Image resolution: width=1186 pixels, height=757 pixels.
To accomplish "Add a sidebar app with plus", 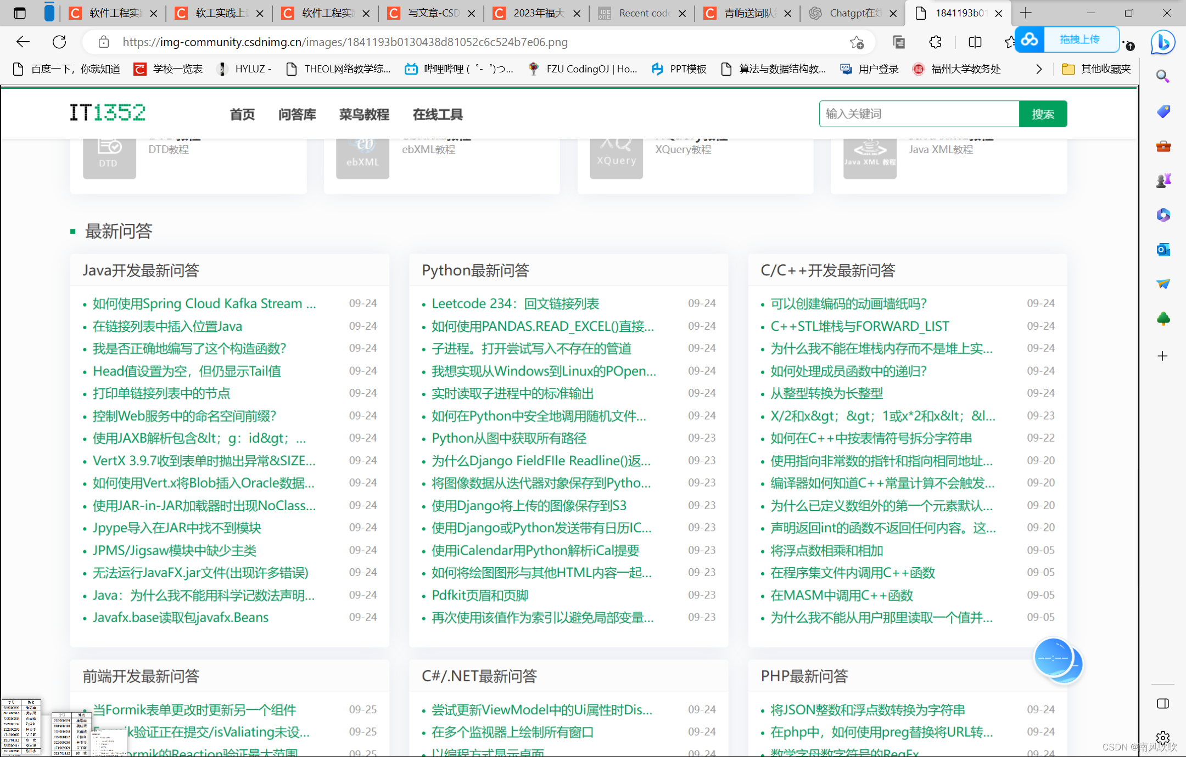I will tap(1162, 356).
